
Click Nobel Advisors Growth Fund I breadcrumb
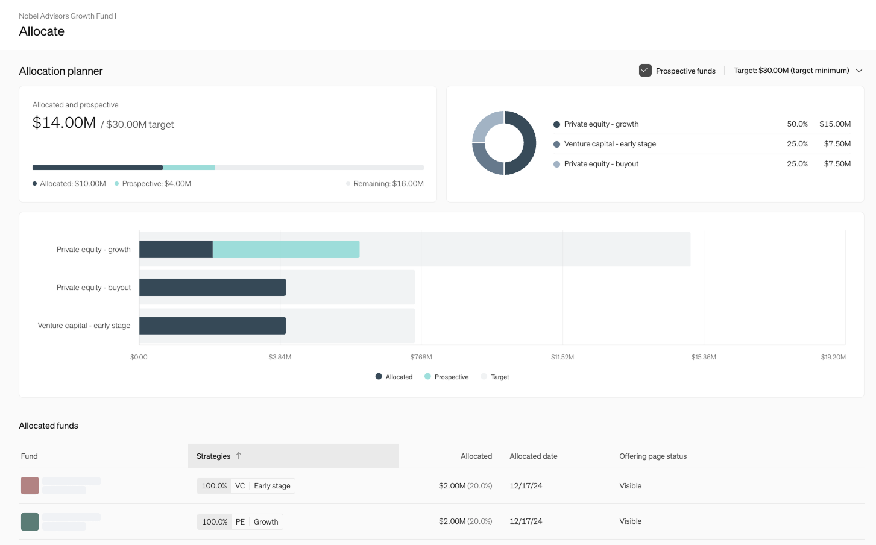pyautogui.click(x=68, y=16)
